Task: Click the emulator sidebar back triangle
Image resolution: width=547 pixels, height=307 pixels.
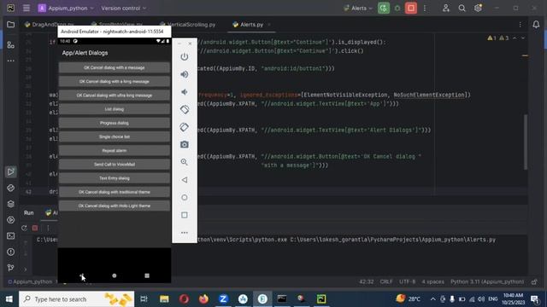Action: pos(185,180)
